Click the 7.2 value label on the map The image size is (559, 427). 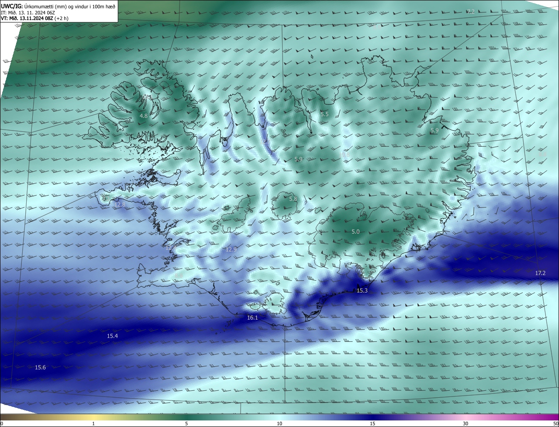point(470,11)
